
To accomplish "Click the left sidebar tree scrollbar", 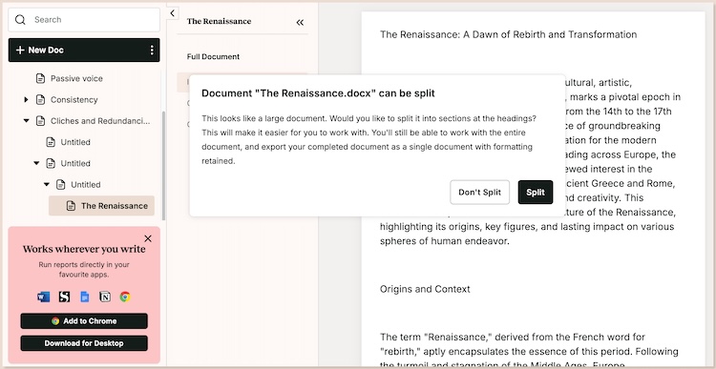I will 164,165.
